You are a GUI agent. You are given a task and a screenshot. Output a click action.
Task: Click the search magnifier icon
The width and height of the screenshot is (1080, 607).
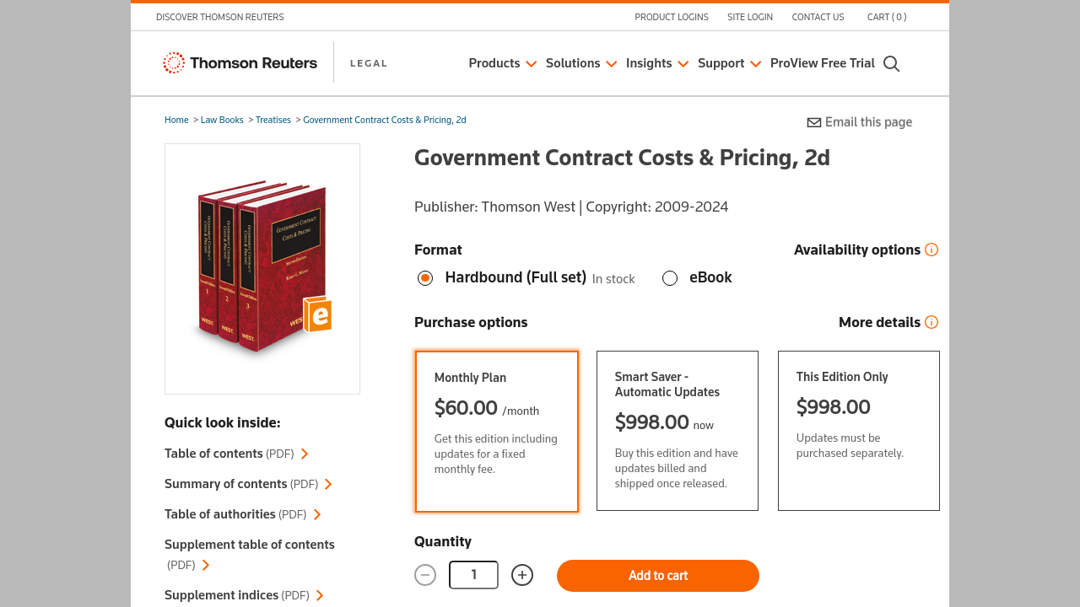tap(891, 64)
